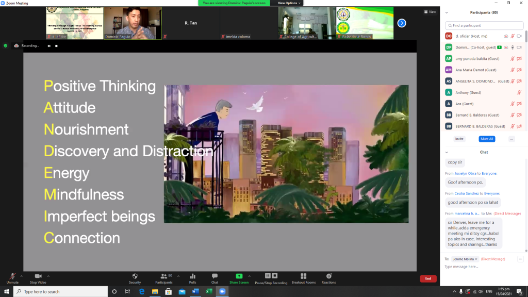Select R. Tan video tile
Screen dimensions: 528x297
(191, 23)
